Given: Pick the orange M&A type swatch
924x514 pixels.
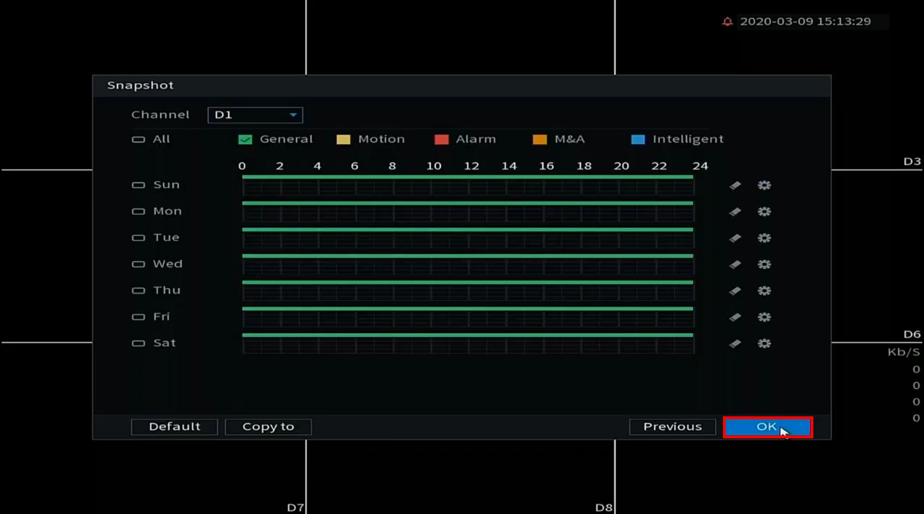Looking at the screenshot, I should tap(540, 140).
